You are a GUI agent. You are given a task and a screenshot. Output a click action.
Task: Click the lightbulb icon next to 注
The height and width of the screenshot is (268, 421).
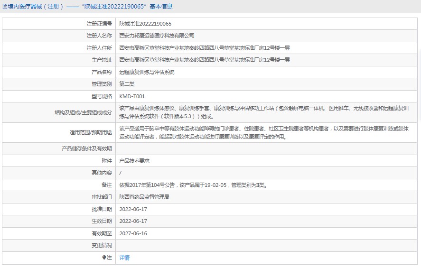click(x=104, y=258)
